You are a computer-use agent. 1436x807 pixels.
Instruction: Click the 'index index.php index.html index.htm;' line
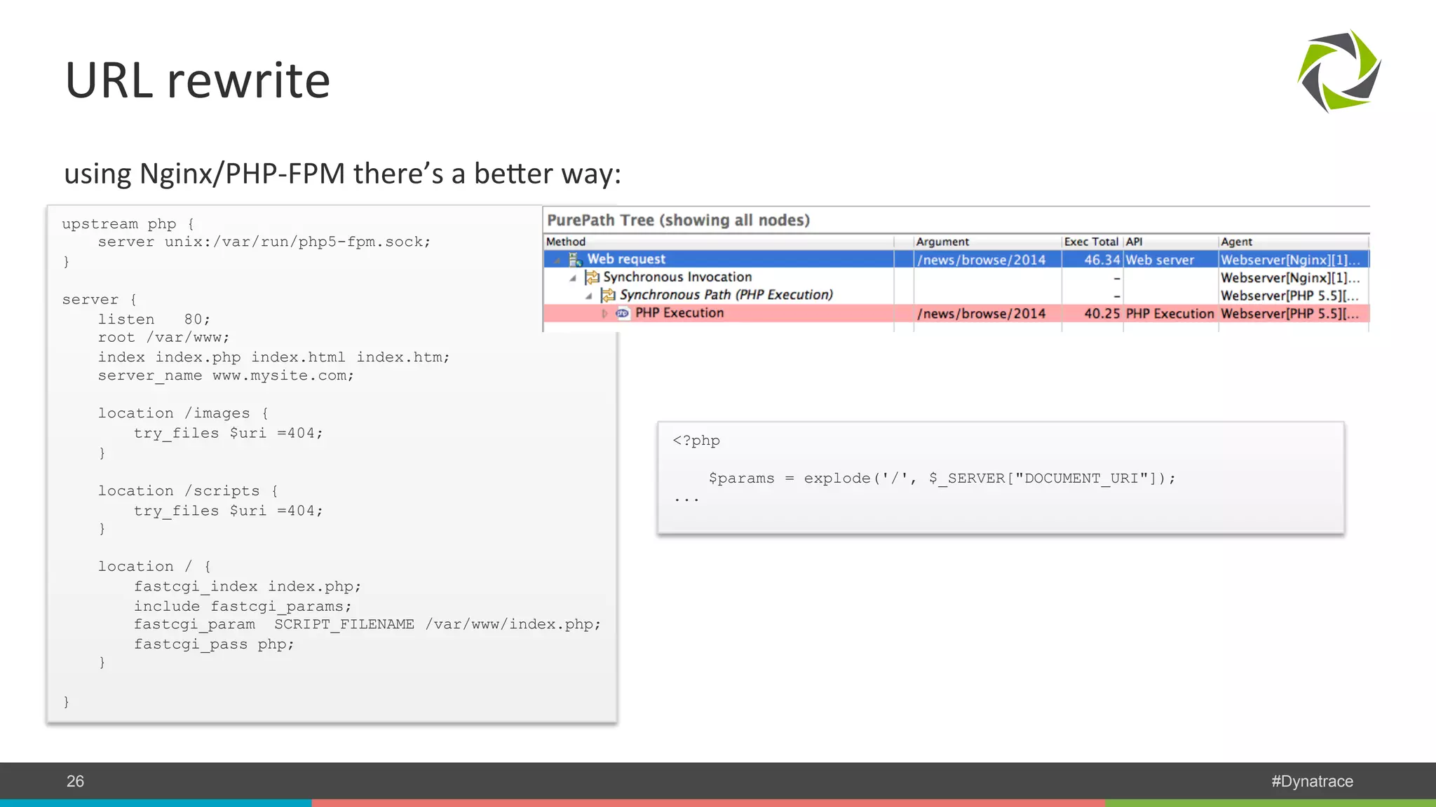pyautogui.click(x=273, y=357)
